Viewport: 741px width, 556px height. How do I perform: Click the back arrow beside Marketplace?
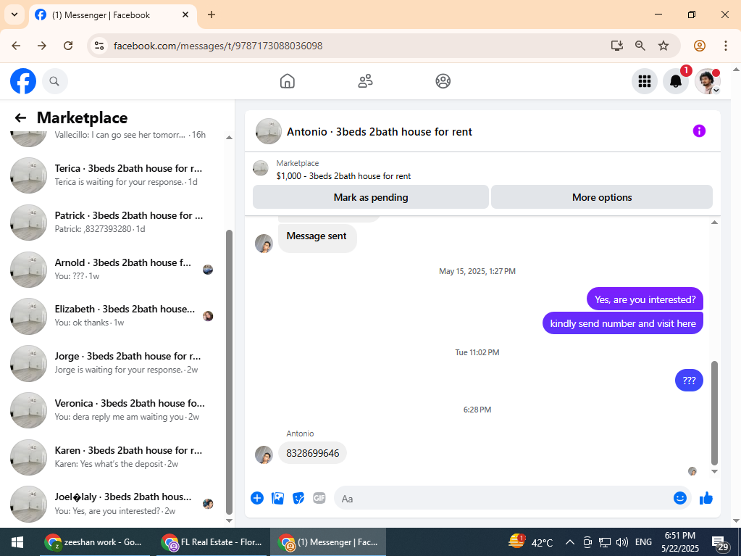pos(20,117)
